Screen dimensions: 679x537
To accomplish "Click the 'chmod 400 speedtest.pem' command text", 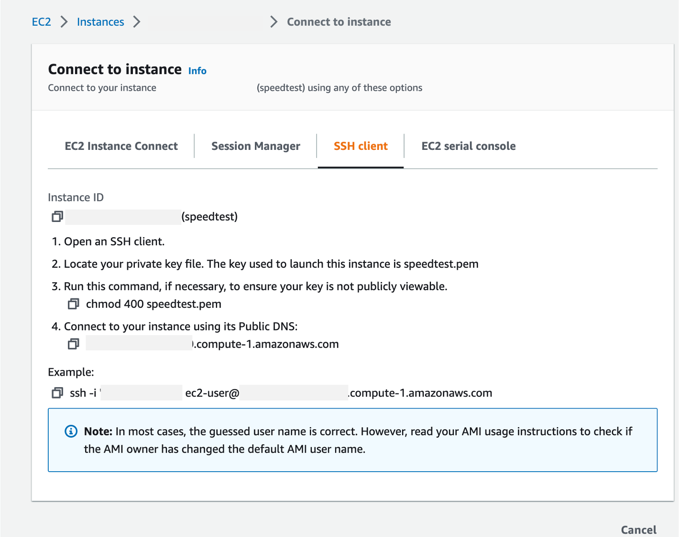I will click(x=153, y=304).
